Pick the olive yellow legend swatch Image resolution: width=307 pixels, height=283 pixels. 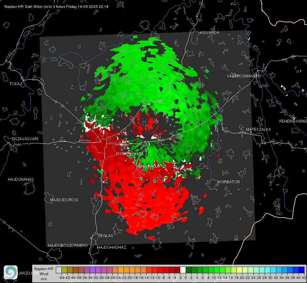point(64,270)
